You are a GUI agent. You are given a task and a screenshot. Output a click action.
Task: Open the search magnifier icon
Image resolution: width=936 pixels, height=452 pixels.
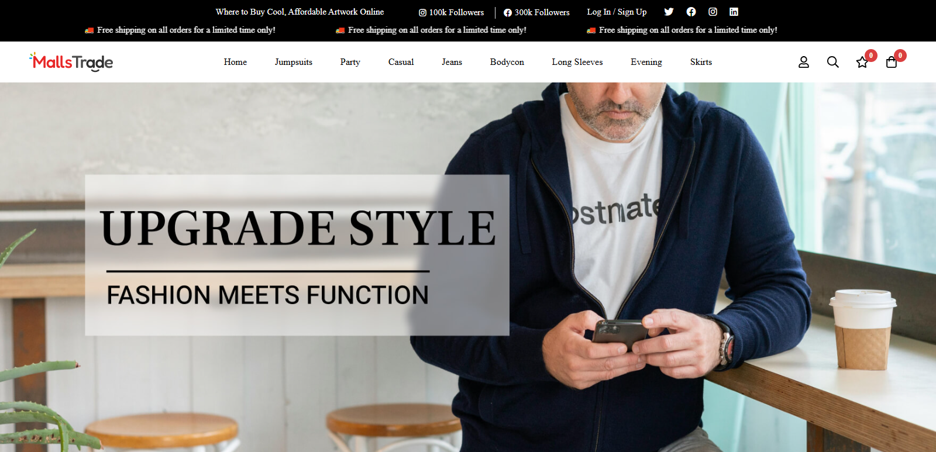833,62
